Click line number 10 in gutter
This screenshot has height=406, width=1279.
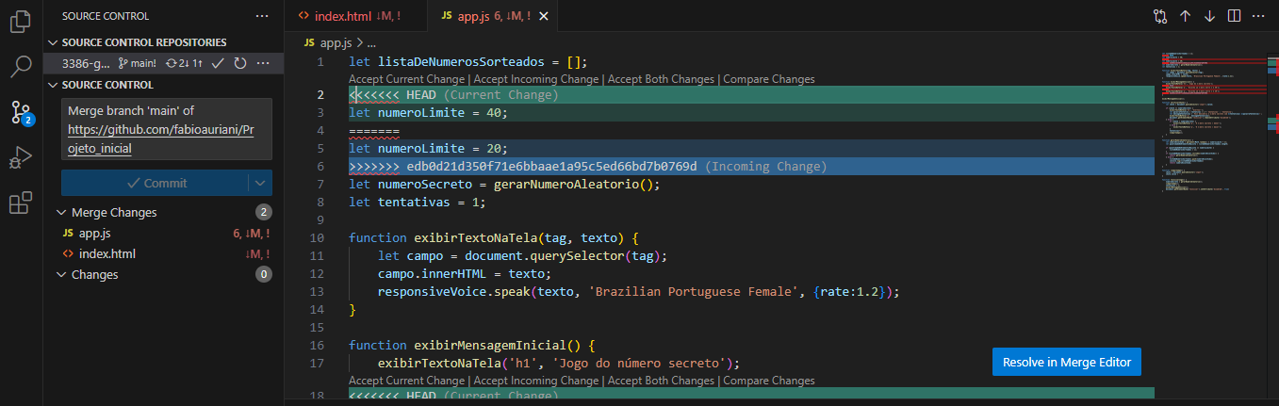pyautogui.click(x=316, y=238)
